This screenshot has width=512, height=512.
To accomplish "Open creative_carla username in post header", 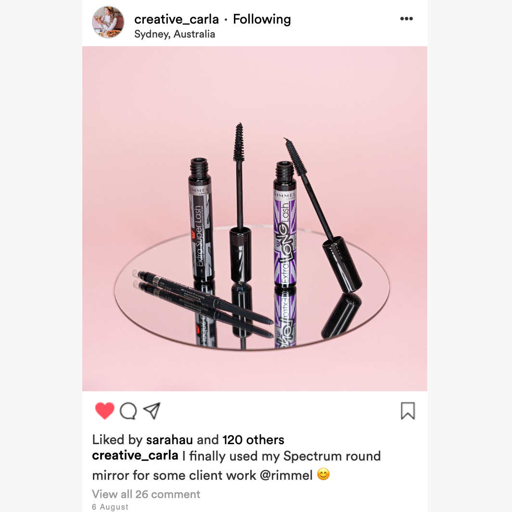I will (176, 20).
